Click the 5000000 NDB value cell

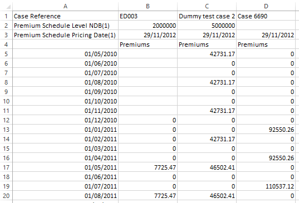[207, 26]
